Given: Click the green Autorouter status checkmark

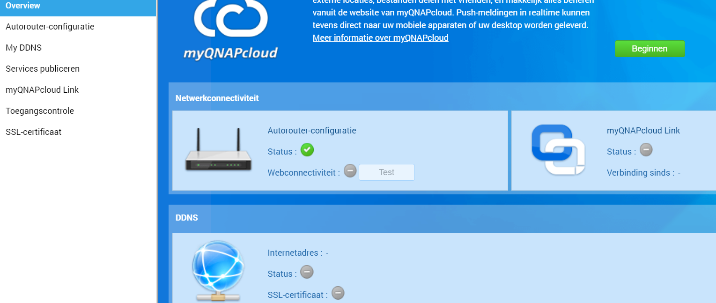Looking at the screenshot, I should [307, 150].
